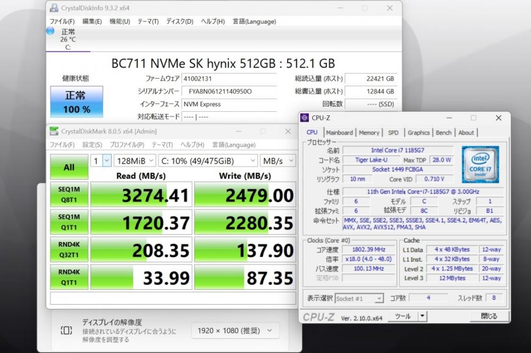Click the SEQ1M Q1T1 read result 1720.37
Image resolution: width=531 pixels, height=353 pixels.
click(x=141, y=222)
